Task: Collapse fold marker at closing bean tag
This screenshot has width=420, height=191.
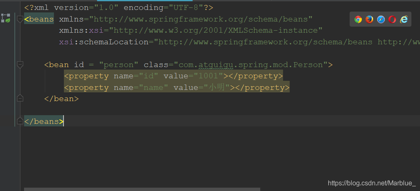Action: [x=20, y=98]
